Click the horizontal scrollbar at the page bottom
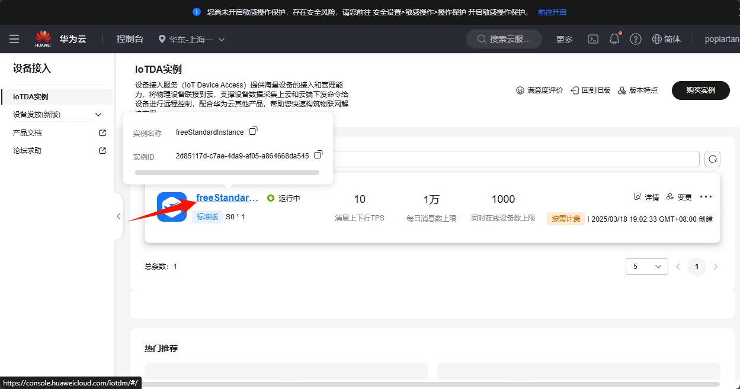Image resolution: width=740 pixels, height=389 pixels. click(x=431, y=384)
